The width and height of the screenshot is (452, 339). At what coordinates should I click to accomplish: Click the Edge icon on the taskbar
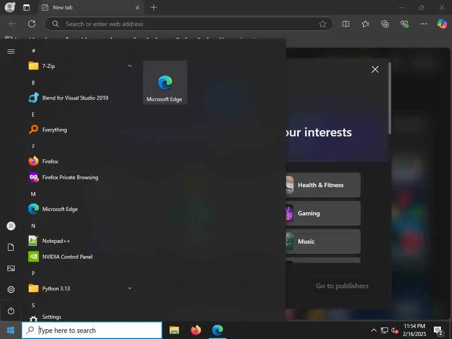tap(218, 330)
